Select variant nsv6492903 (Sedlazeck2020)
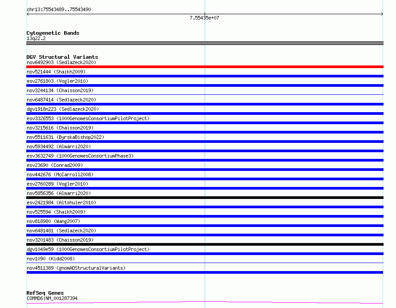The height and width of the screenshot is (308, 396). point(61,62)
